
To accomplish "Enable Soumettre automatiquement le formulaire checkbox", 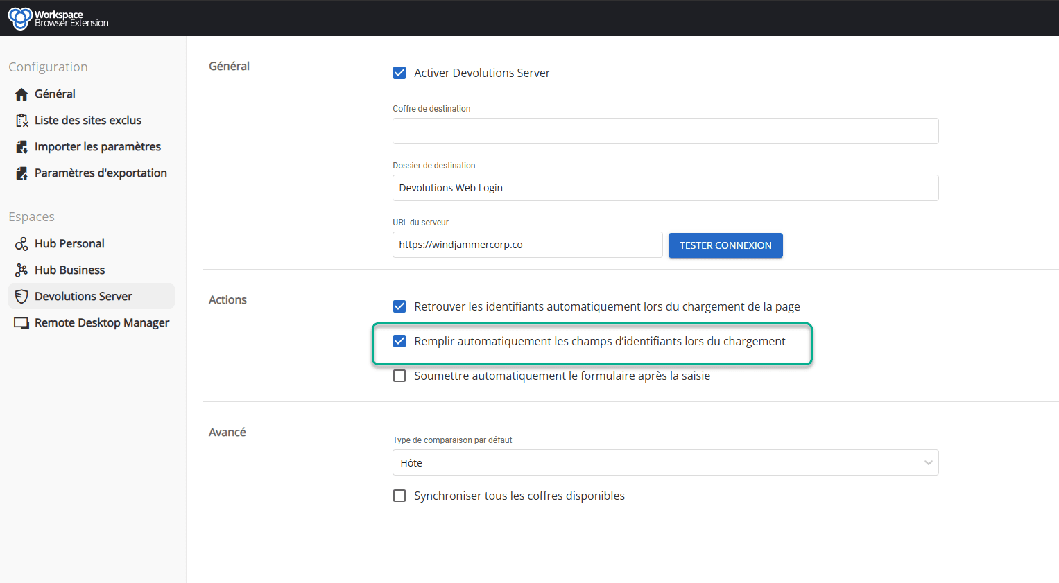I will 399,376.
